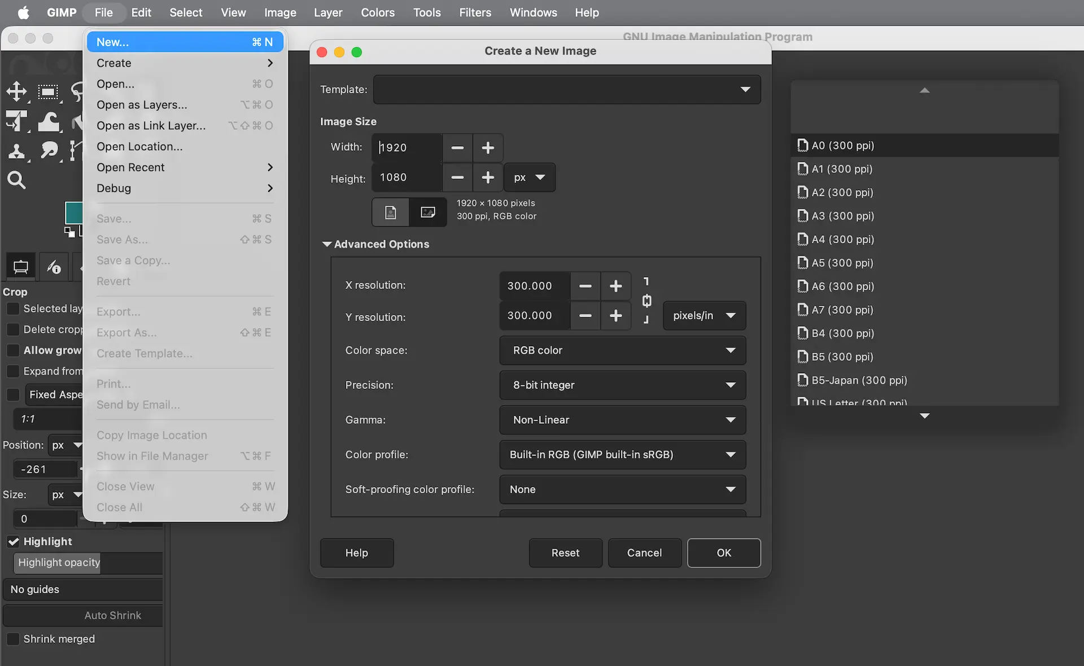Select the Unified Transform tool
The width and height of the screenshot is (1084, 666).
pyautogui.click(x=16, y=121)
